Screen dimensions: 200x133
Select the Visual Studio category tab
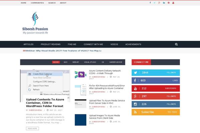pos(90,62)
